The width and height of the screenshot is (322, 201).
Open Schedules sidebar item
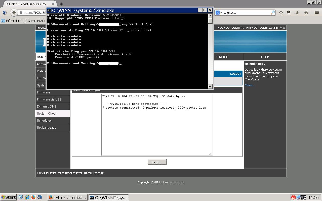[53, 120]
